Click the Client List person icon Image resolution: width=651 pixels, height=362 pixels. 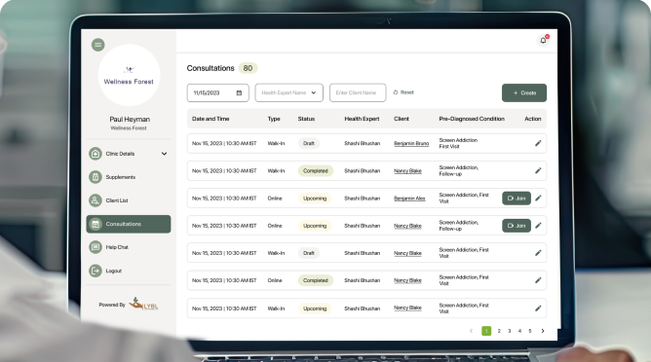click(x=96, y=200)
